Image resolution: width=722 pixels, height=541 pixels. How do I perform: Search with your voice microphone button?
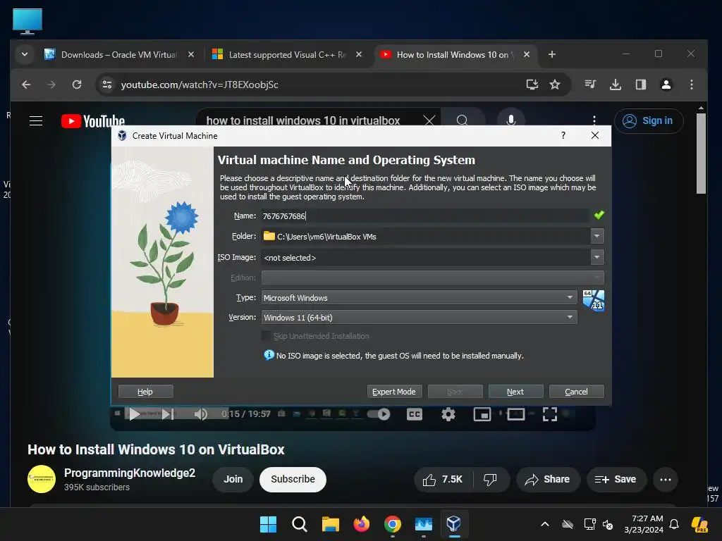(x=510, y=120)
